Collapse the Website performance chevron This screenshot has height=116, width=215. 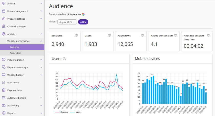pos(41,41)
